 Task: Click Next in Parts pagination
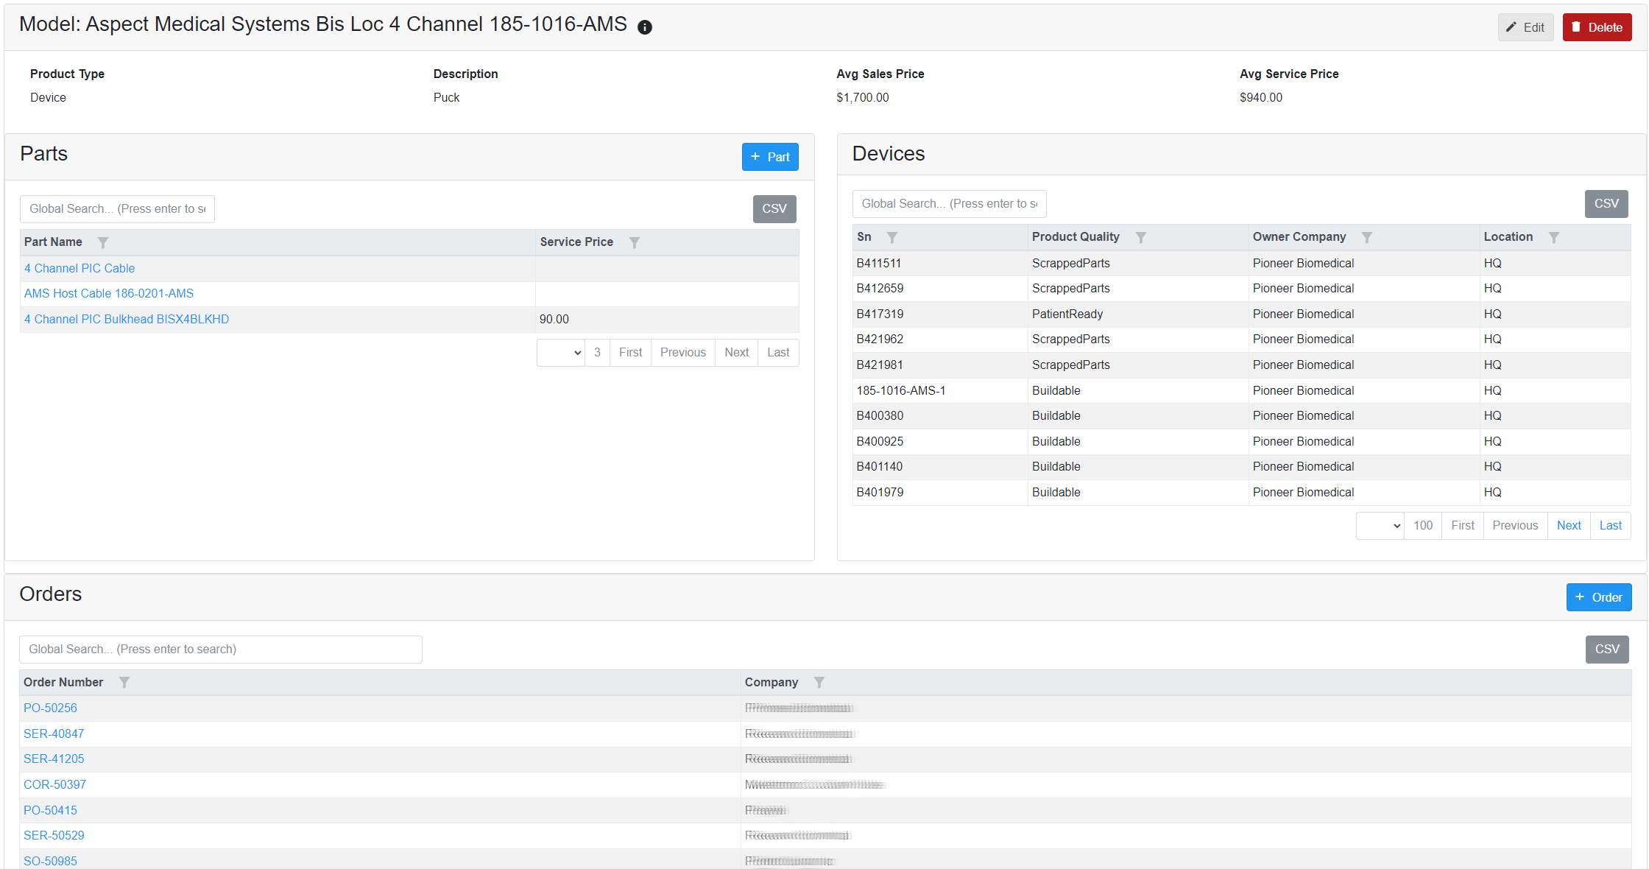click(736, 353)
